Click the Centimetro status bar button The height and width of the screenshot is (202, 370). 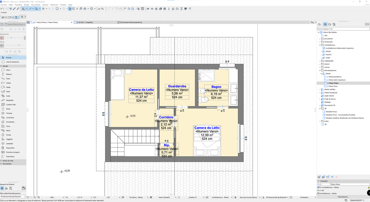304,197
